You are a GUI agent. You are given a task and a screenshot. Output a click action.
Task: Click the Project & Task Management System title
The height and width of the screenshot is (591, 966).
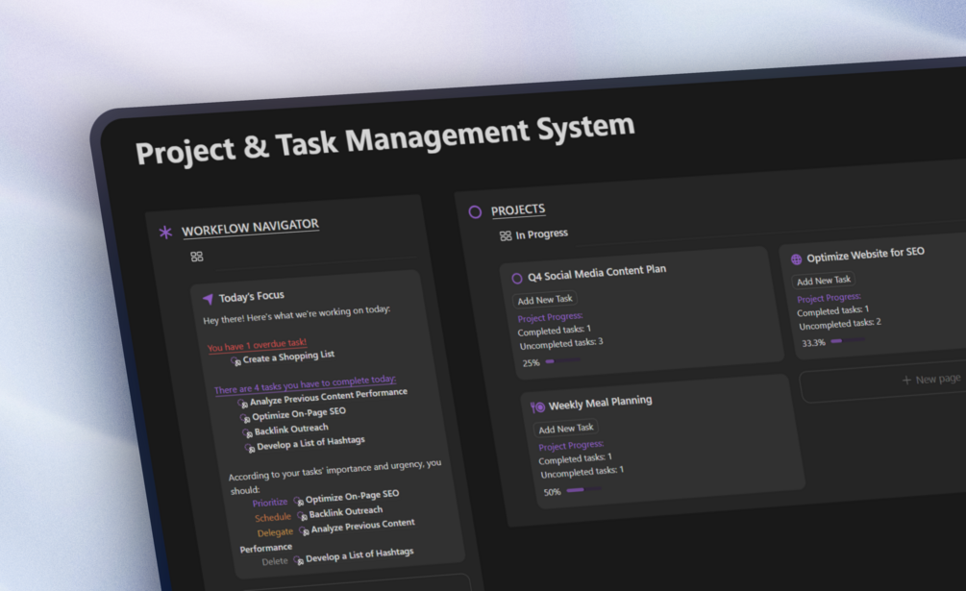coord(385,139)
